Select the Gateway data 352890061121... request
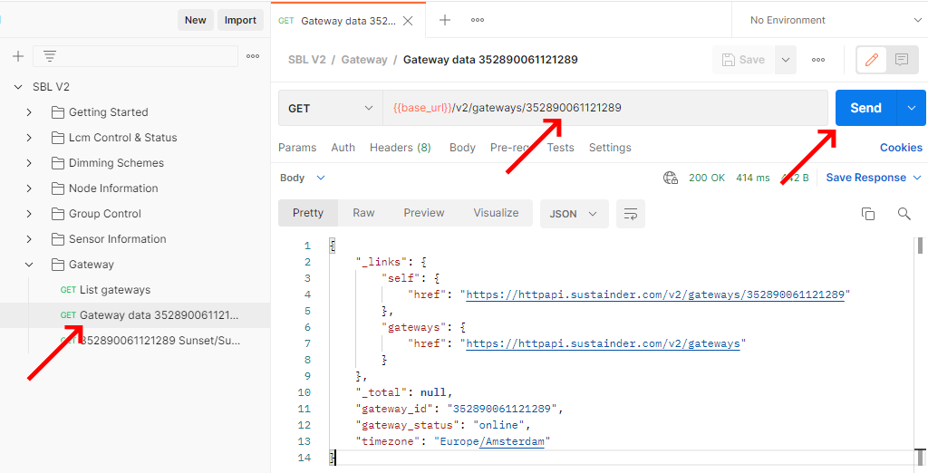The height and width of the screenshot is (473, 928). [135, 315]
